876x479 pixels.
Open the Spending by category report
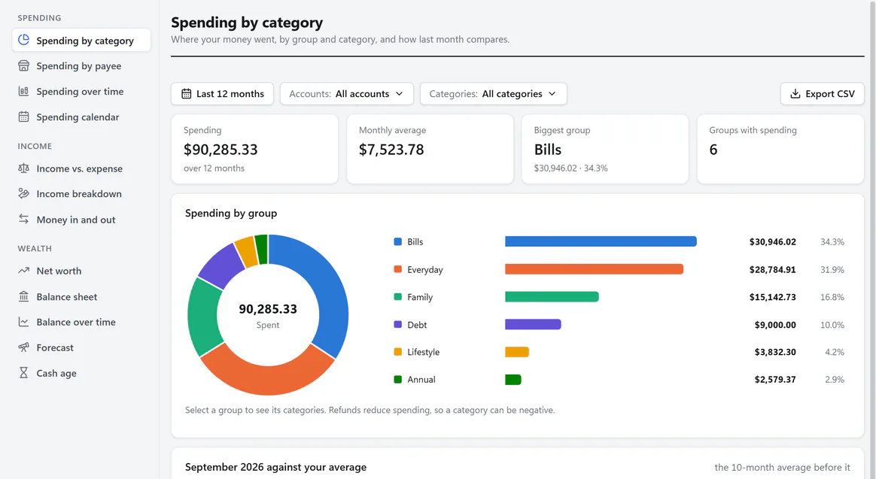tap(81, 40)
